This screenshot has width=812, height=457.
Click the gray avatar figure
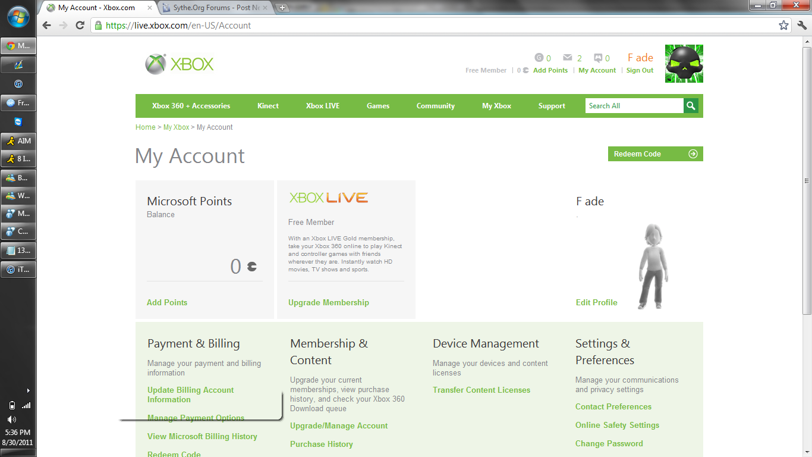[653, 266]
